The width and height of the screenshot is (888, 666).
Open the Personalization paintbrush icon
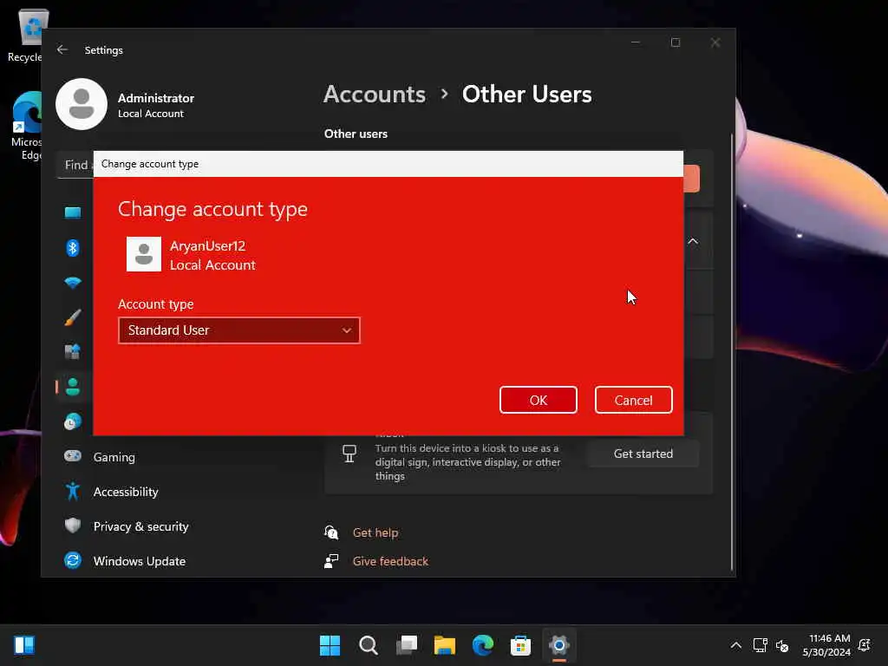pyautogui.click(x=73, y=317)
